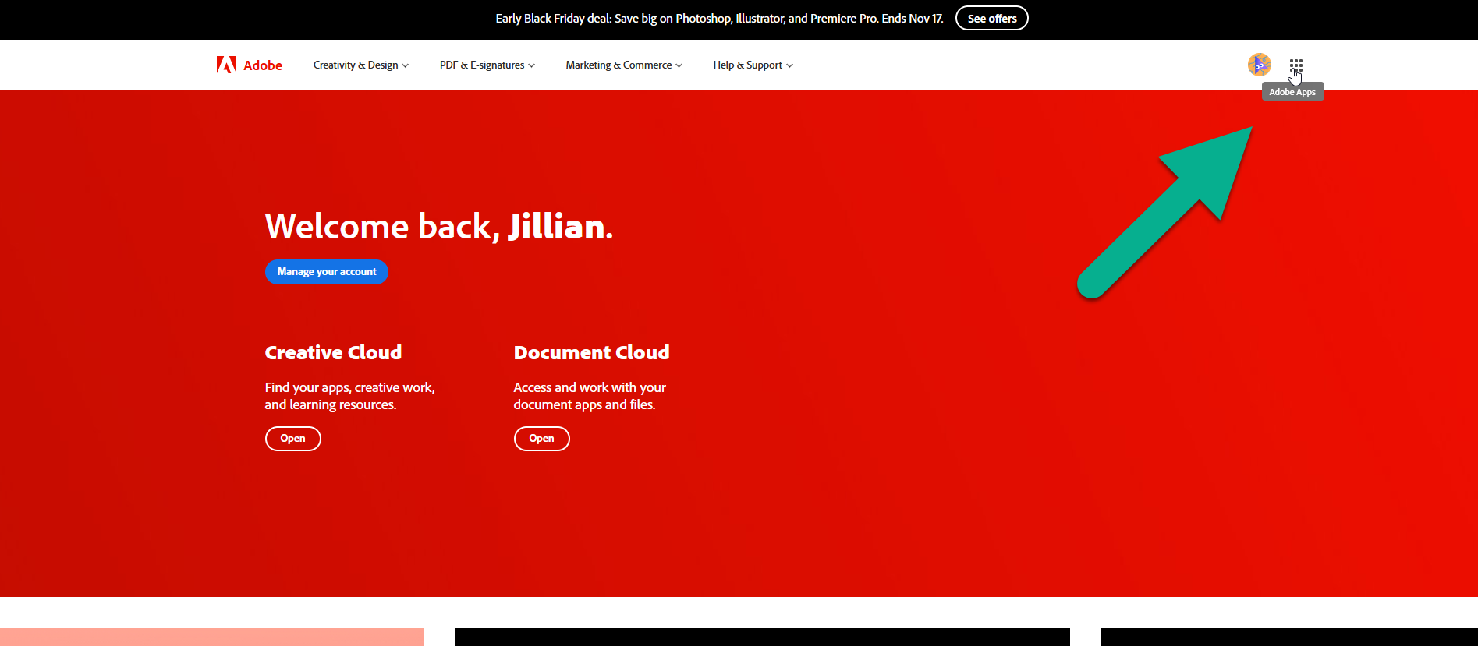Open the Adobe Apps grid icon
Viewport: 1478px width, 646px height.
[x=1296, y=65]
